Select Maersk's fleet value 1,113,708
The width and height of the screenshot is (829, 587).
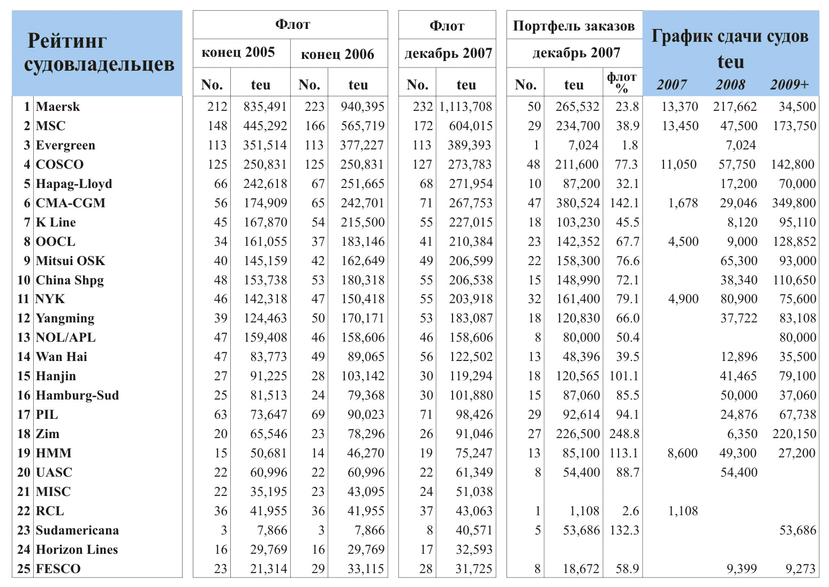465,107
